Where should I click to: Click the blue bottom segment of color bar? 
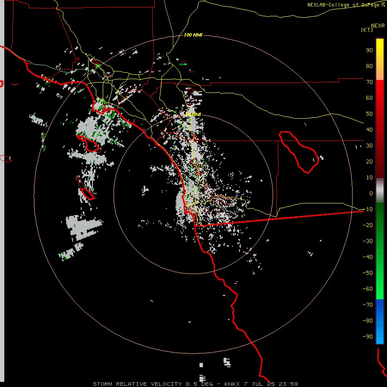(x=380, y=321)
